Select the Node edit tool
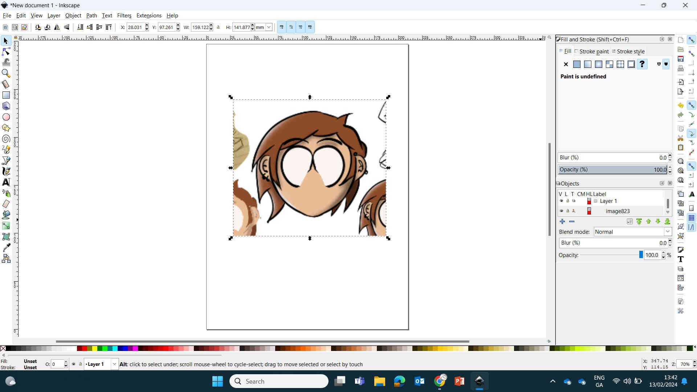This screenshot has width=697, height=392. coord(6,52)
